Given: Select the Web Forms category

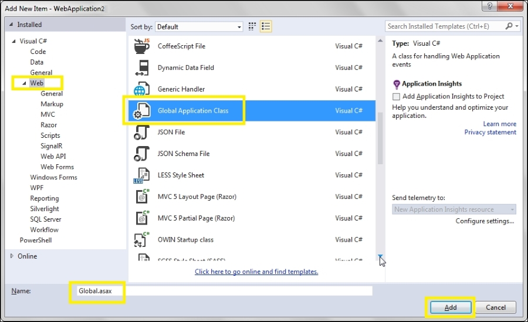Looking at the screenshot, I should pyautogui.click(x=57, y=167).
